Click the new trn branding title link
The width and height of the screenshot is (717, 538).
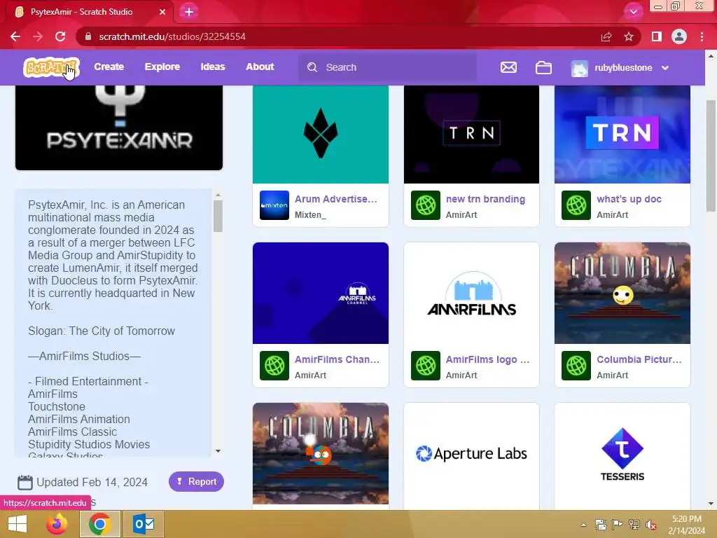point(486,199)
